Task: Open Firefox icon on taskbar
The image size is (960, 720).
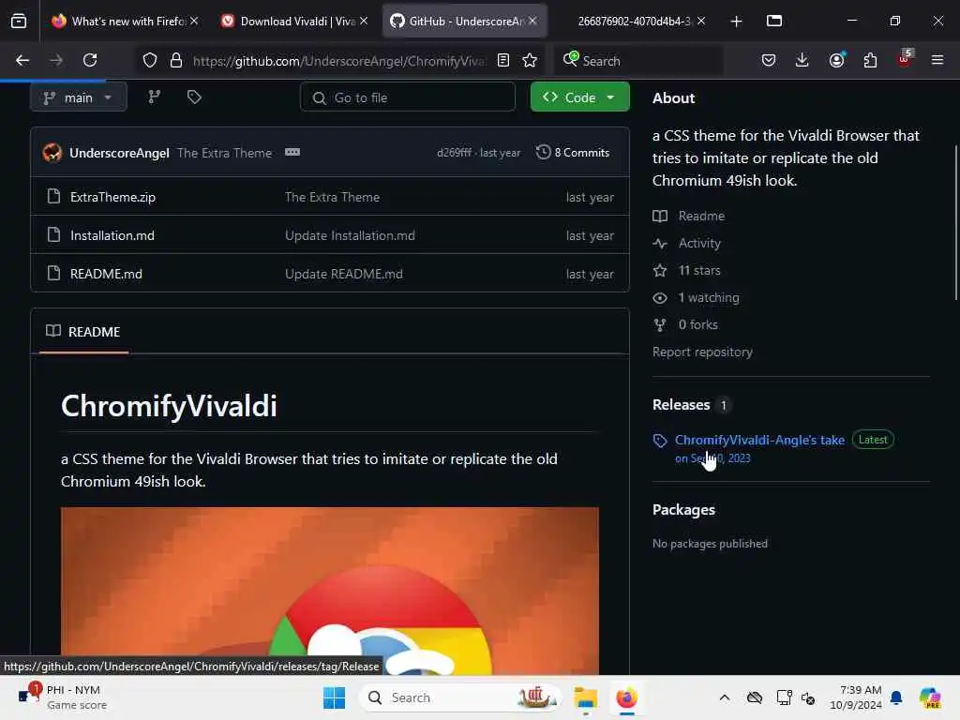Action: click(627, 697)
